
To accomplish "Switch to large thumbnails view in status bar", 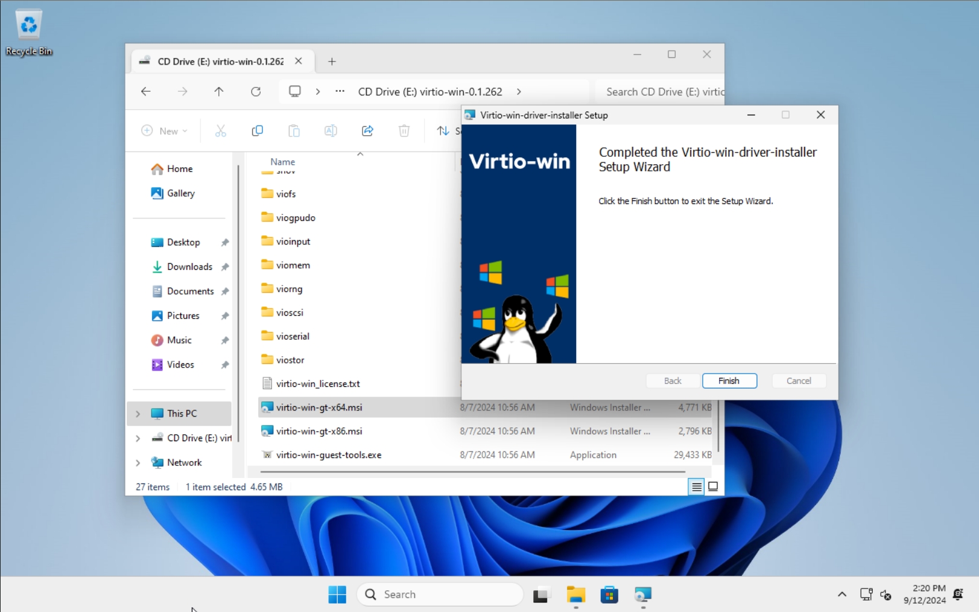I will pos(713,486).
